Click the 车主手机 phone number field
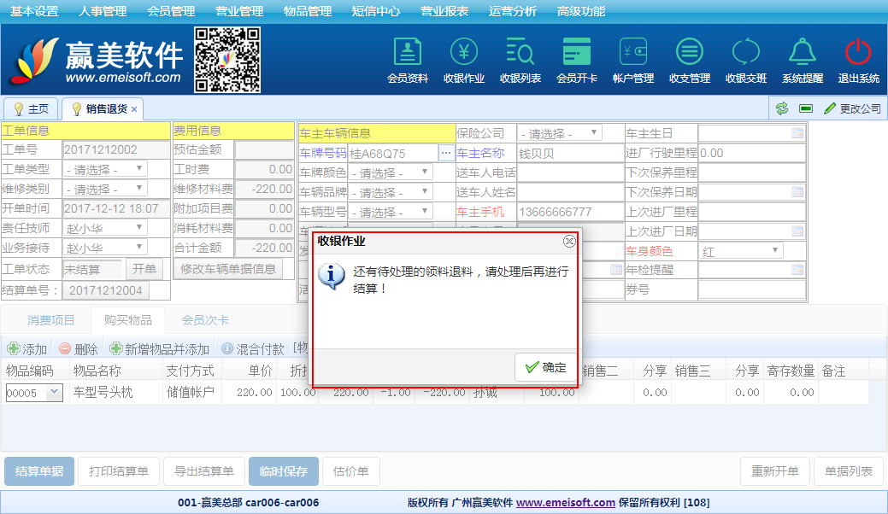 pos(569,212)
